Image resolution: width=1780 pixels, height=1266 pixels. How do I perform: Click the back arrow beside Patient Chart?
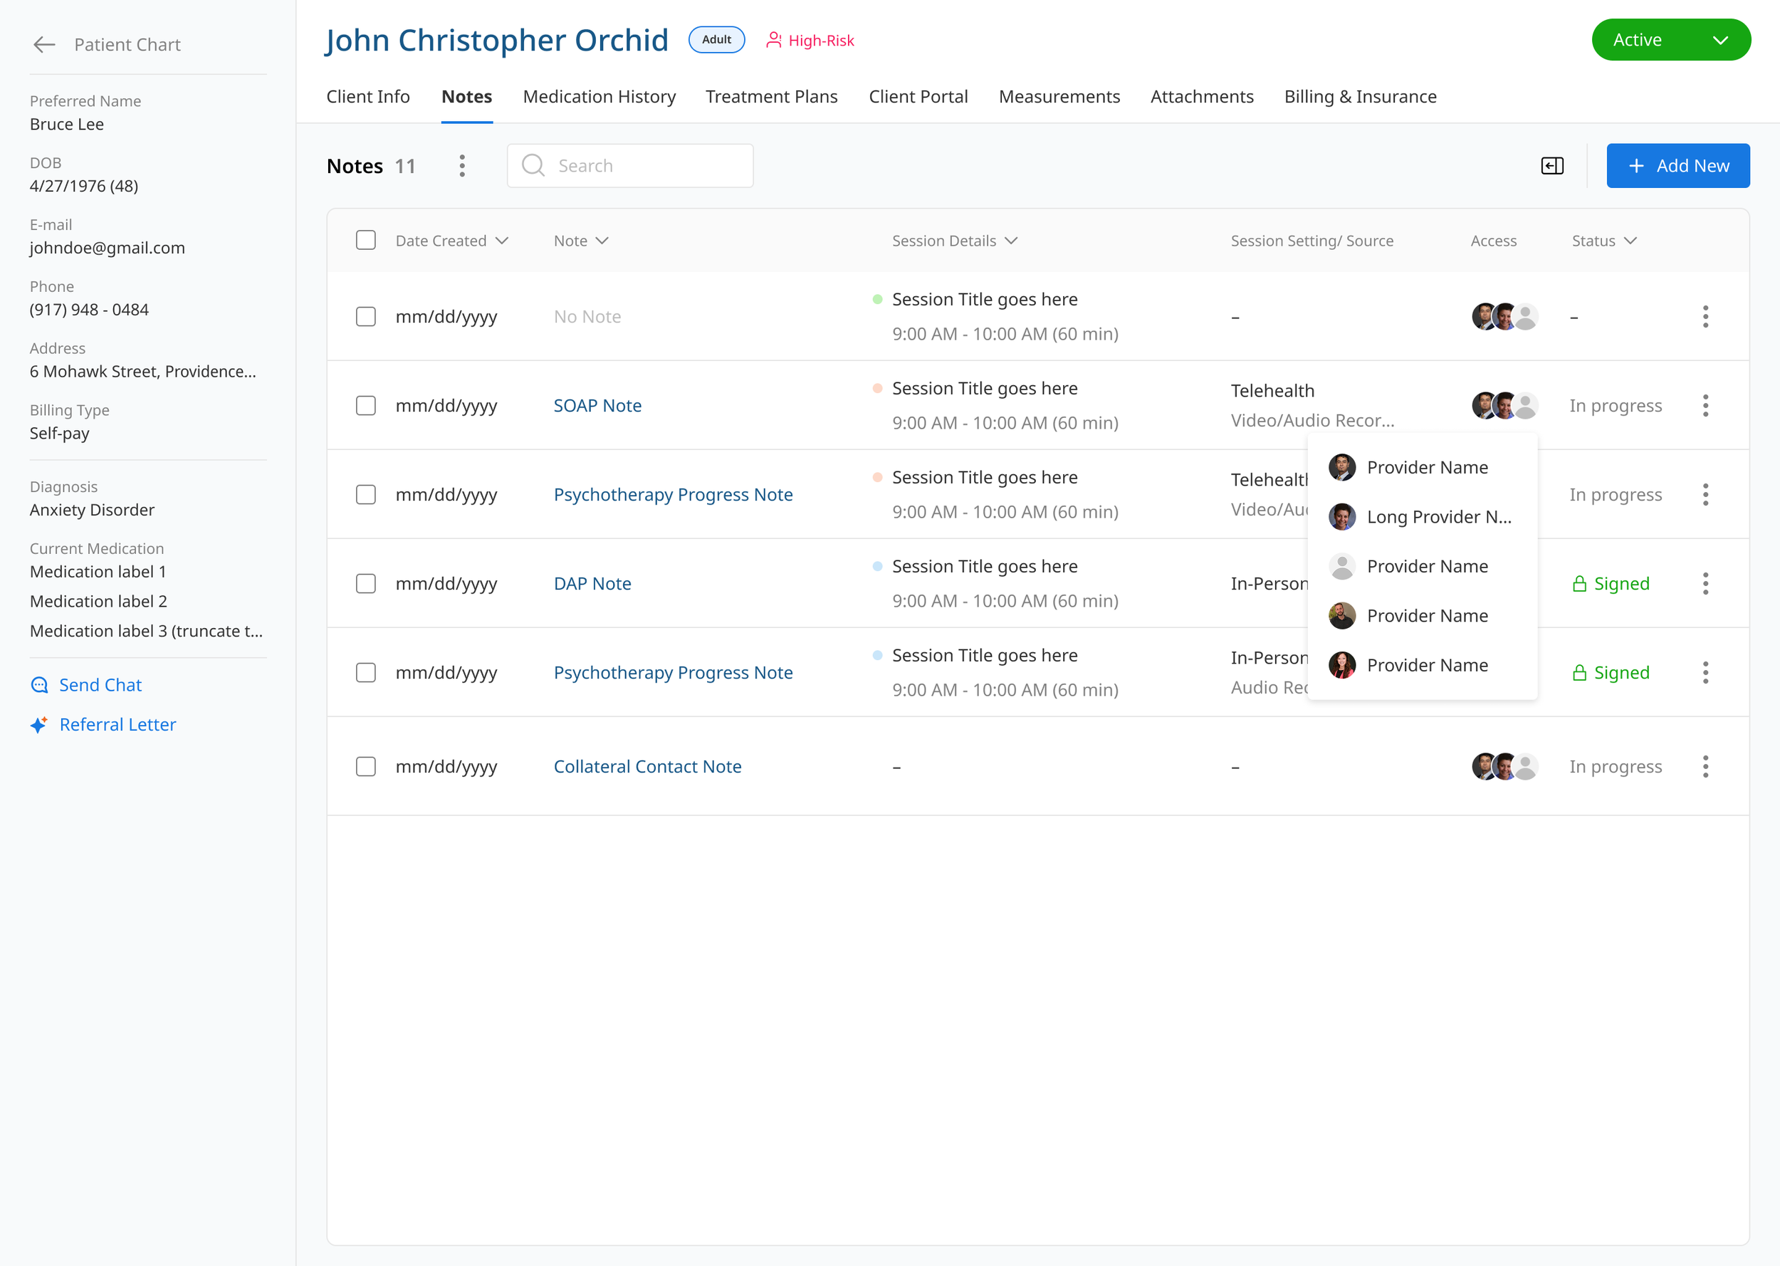click(x=44, y=44)
